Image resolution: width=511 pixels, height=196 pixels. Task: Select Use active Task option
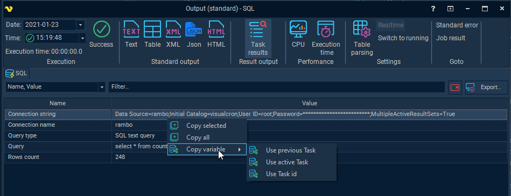pos(291,162)
